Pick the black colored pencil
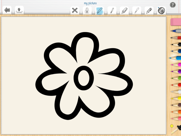 pos(176,44)
